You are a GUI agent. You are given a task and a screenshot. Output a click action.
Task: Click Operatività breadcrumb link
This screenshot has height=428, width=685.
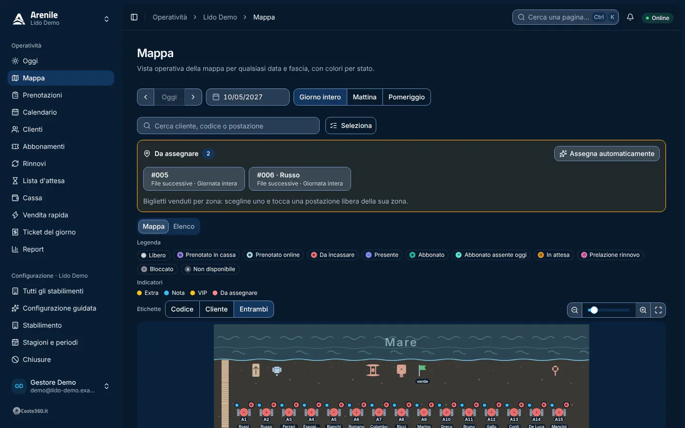point(170,17)
